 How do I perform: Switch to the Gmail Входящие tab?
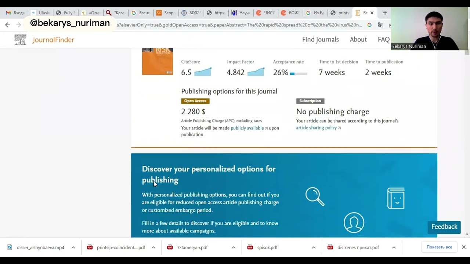click(x=15, y=13)
